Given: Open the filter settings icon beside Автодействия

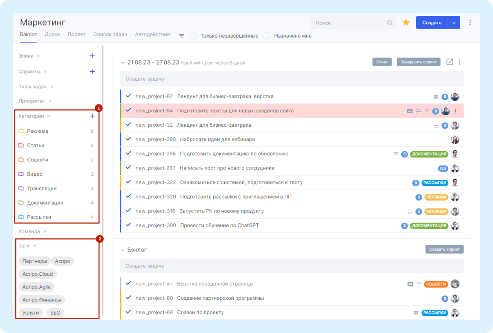Looking at the screenshot, I should pos(181,36).
